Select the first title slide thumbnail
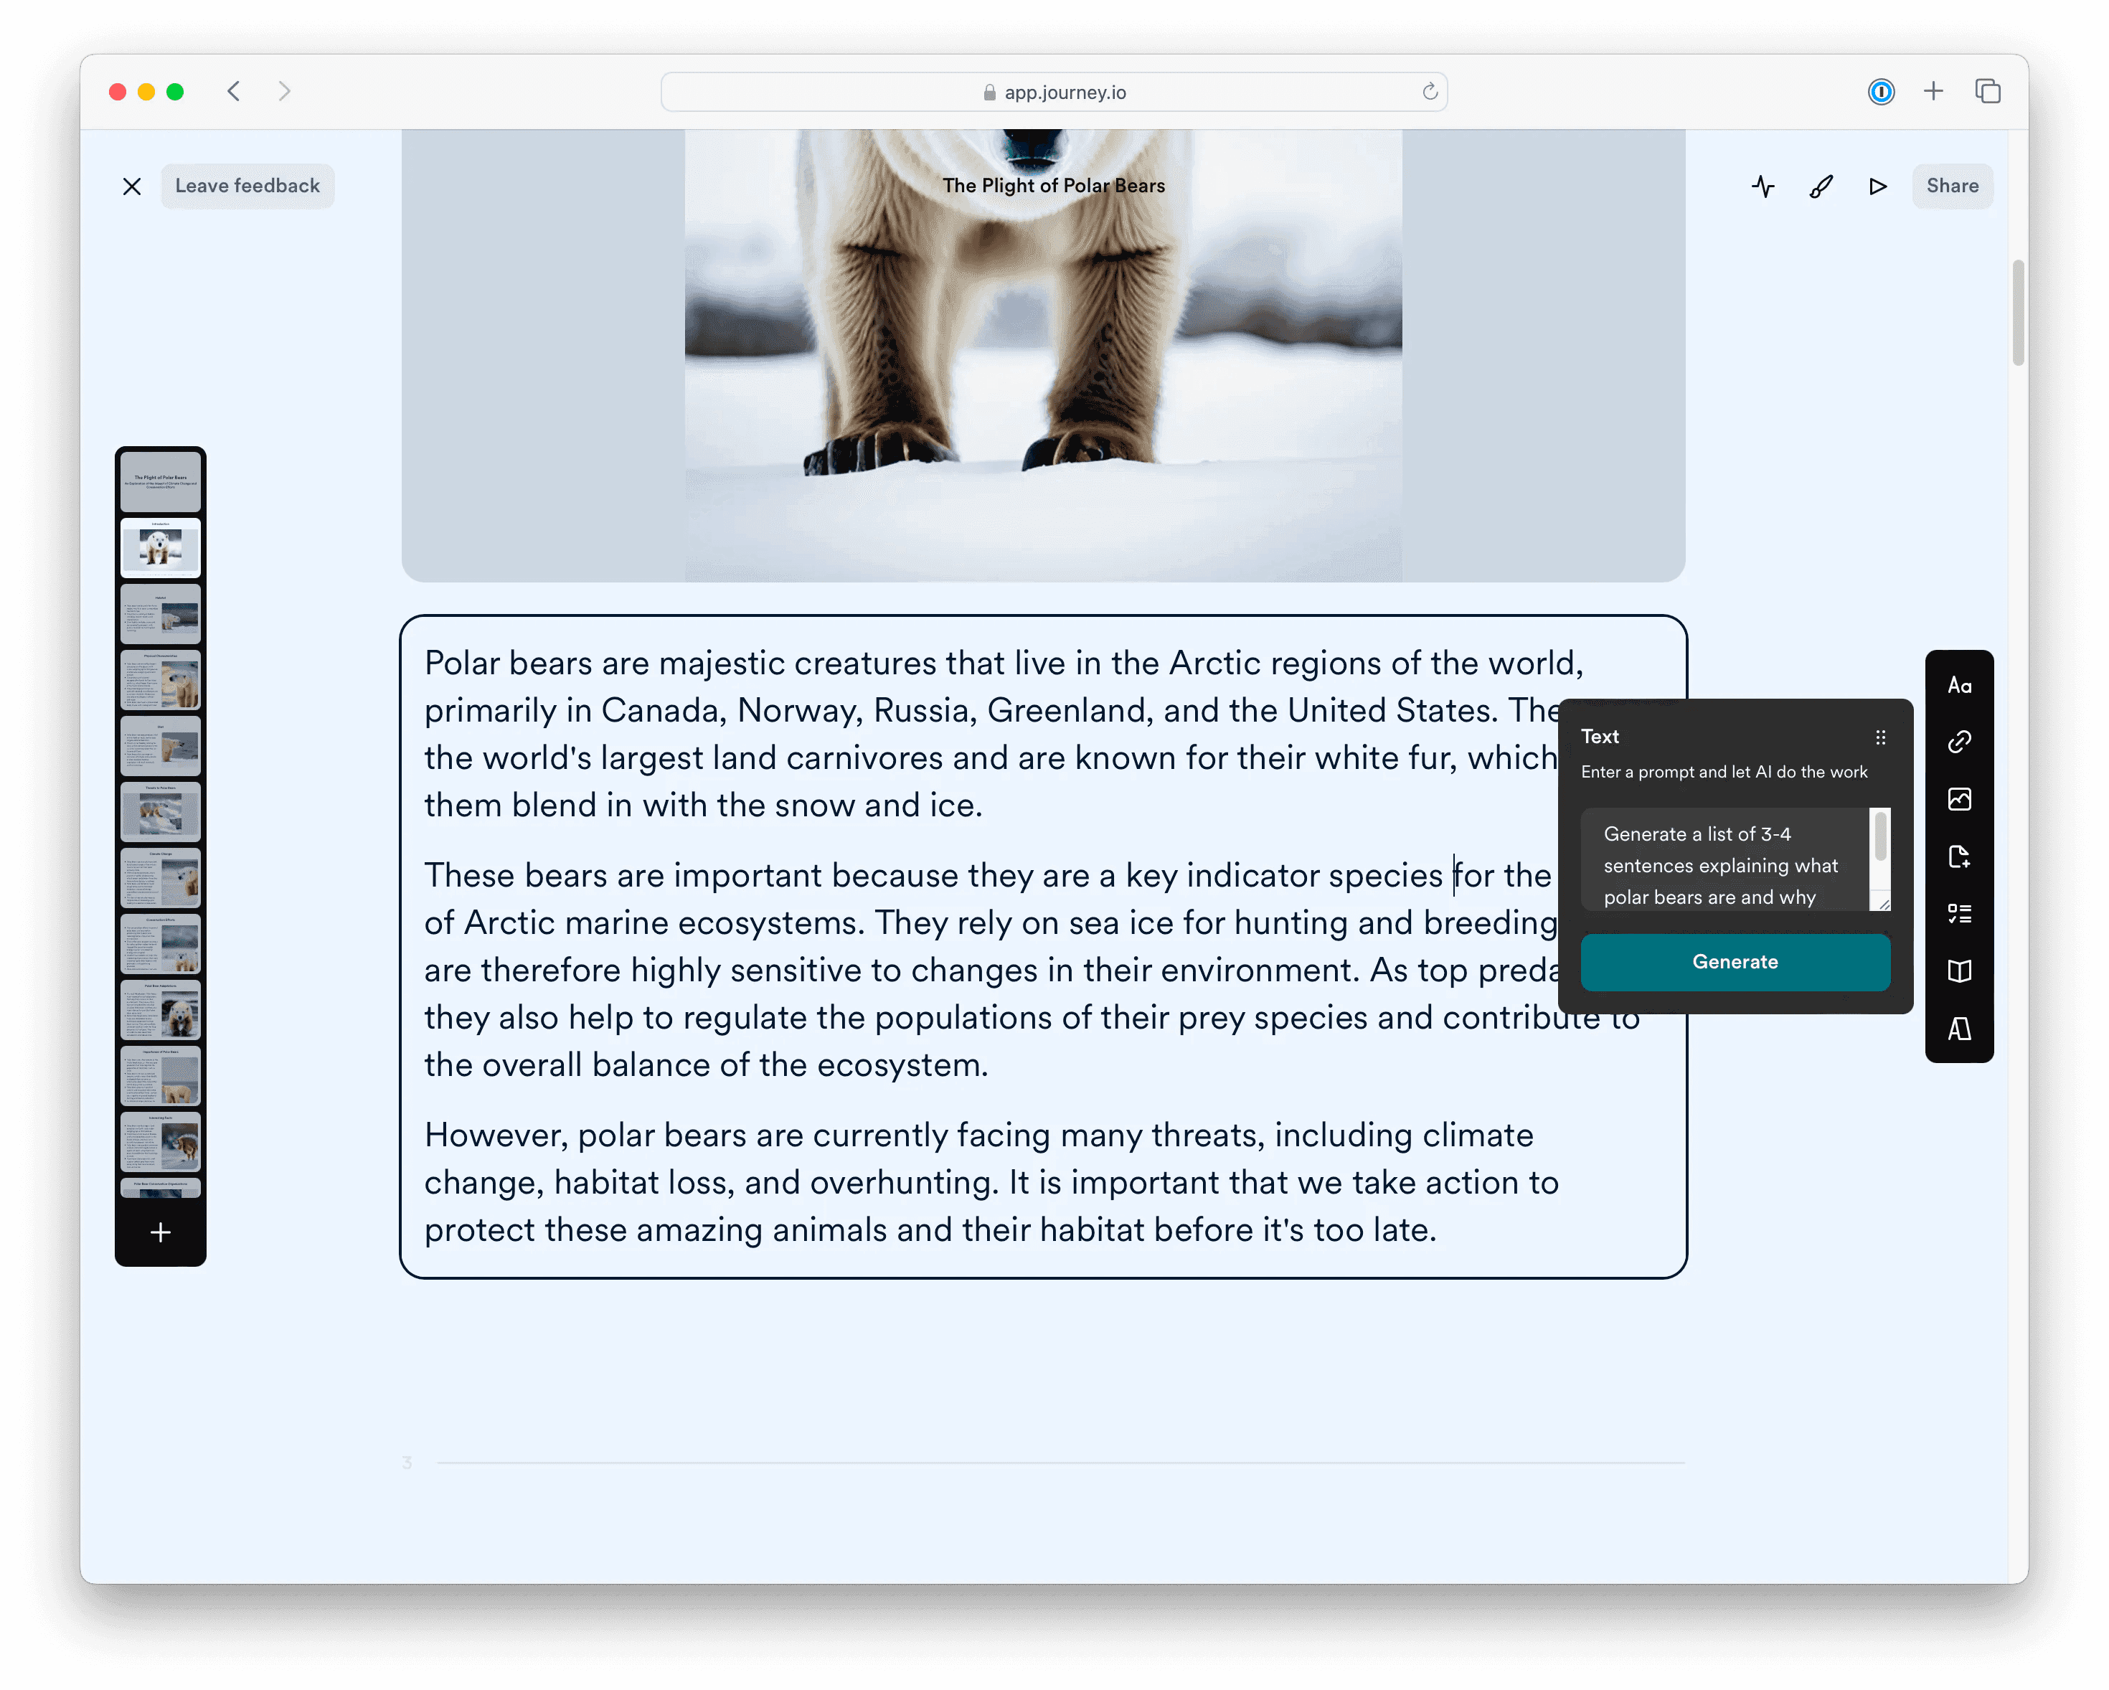The height and width of the screenshot is (1690, 2109). (161, 482)
